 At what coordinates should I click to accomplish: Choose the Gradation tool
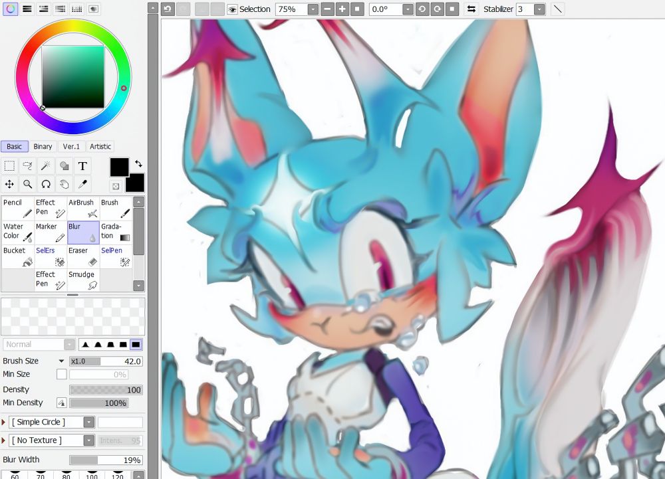coord(116,232)
